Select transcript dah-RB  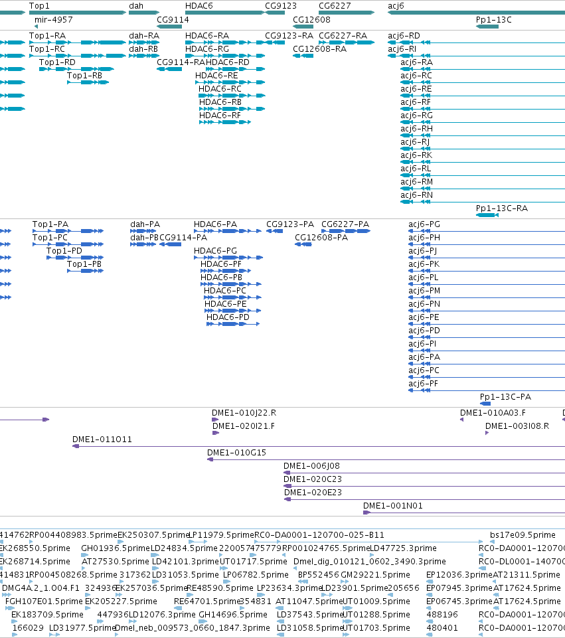click(144, 56)
